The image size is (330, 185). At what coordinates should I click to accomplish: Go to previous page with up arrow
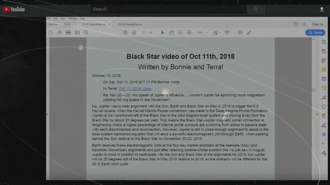tap(125, 33)
